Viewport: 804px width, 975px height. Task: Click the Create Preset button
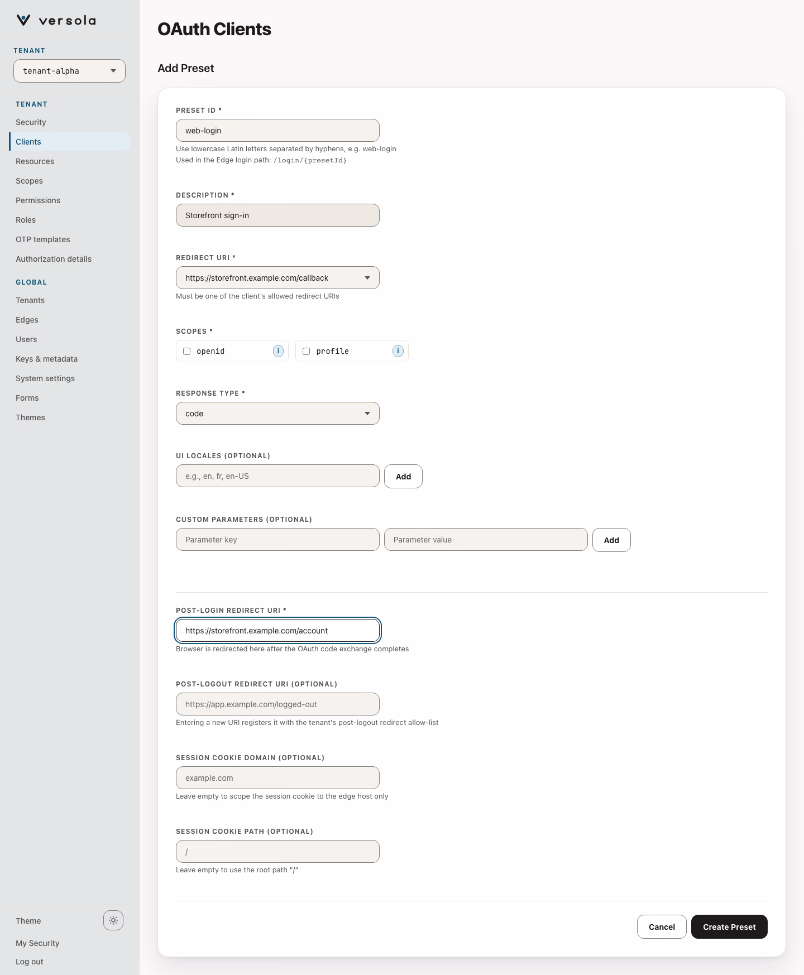(729, 927)
